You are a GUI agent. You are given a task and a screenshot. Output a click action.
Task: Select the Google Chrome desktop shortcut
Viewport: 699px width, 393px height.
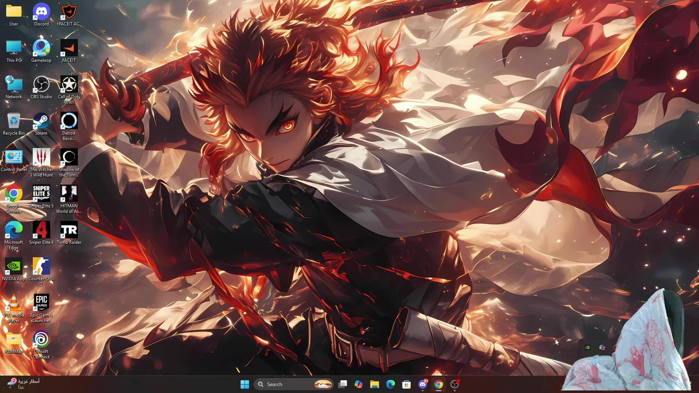[x=14, y=200]
